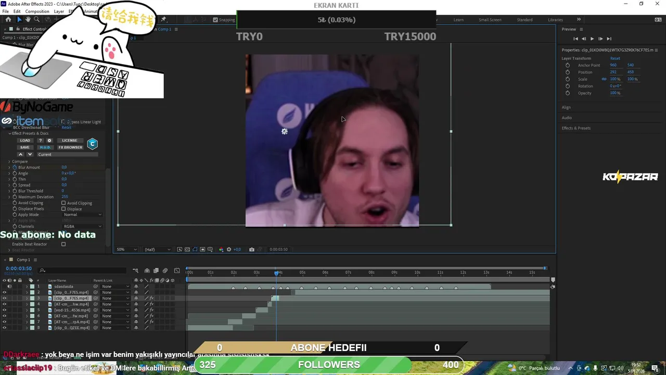Viewport: 666px width, 375px height.
Task: Open the File menu
Action: (5, 11)
